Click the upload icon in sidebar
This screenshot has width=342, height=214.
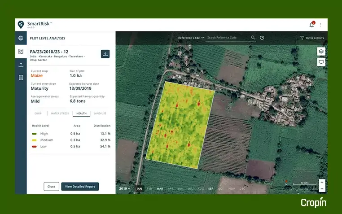[x=21, y=65]
